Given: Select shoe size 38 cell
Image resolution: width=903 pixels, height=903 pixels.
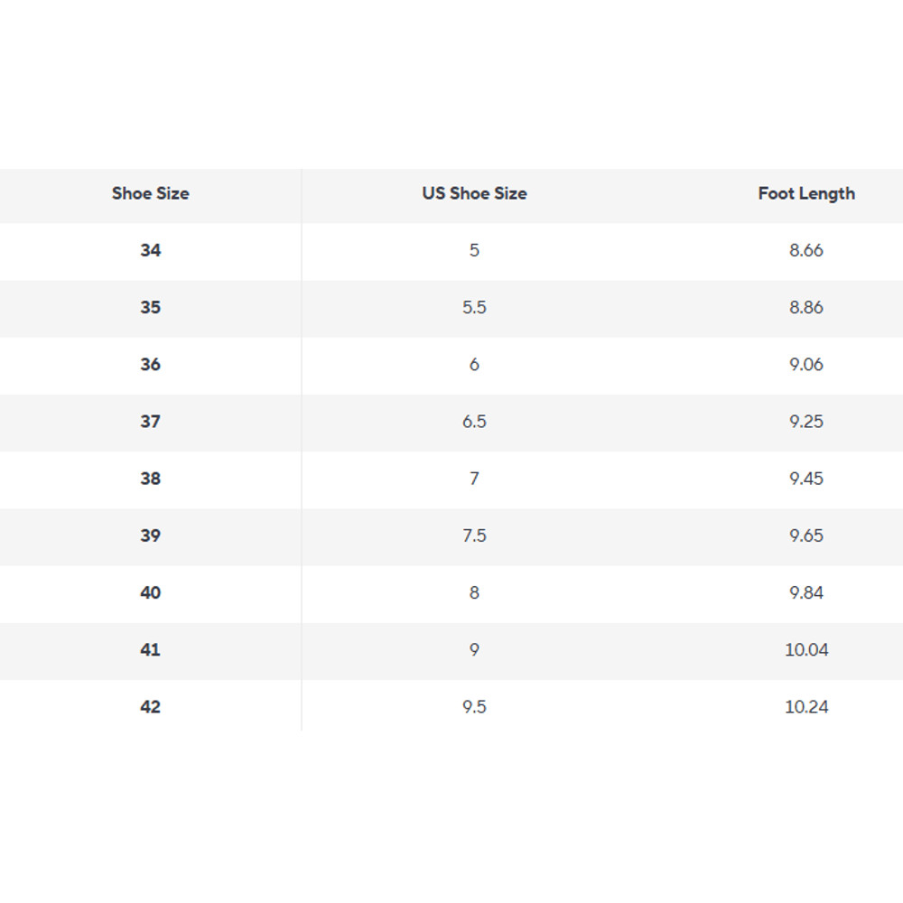Looking at the screenshot, I should [x=151, y=479].
